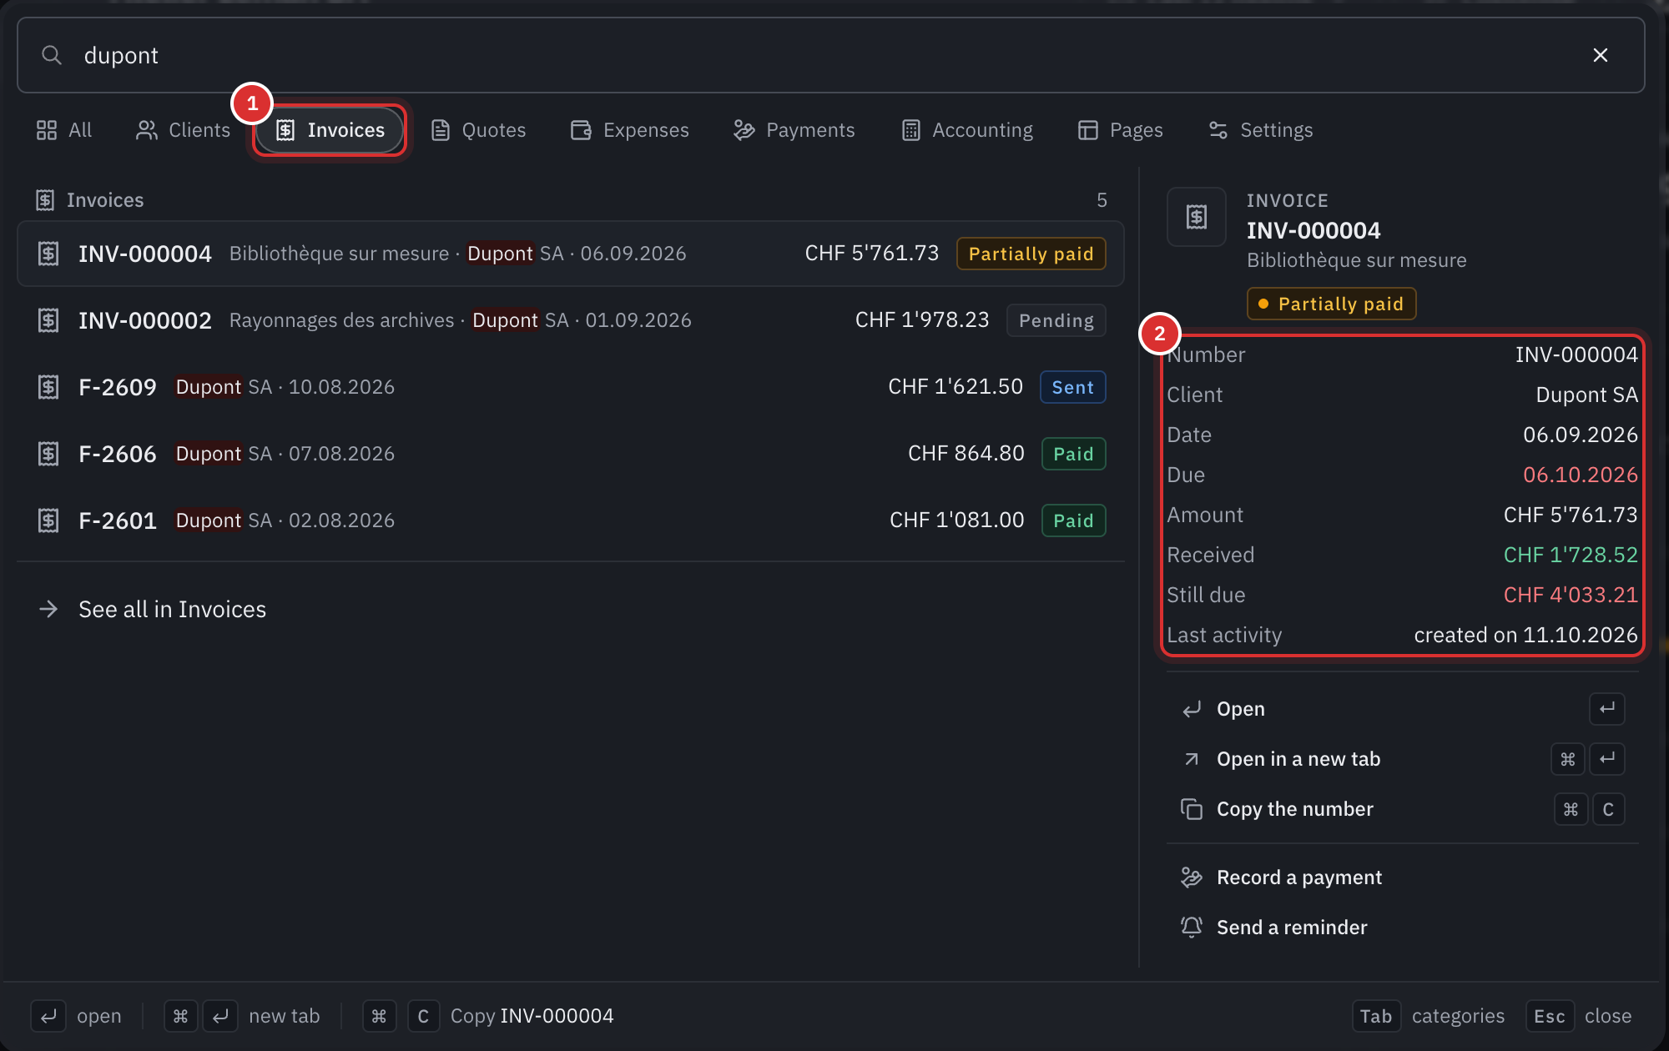This screenshot has height=1051, width=1669.
Task: Click Copy the number action
Action: tap(1403, 809)
